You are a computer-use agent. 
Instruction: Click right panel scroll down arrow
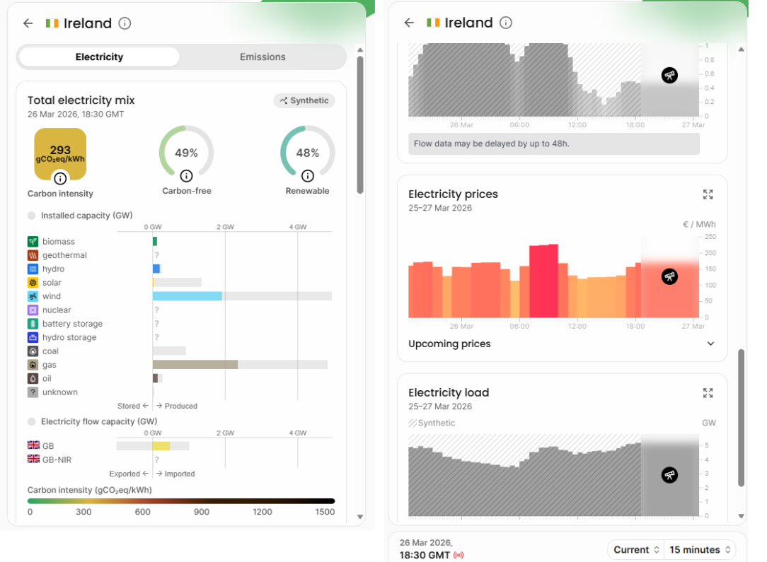point(741,516)
